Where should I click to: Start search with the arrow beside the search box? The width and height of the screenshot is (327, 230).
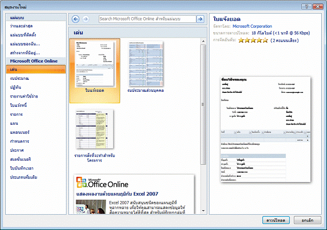click(x=200, y=19)
